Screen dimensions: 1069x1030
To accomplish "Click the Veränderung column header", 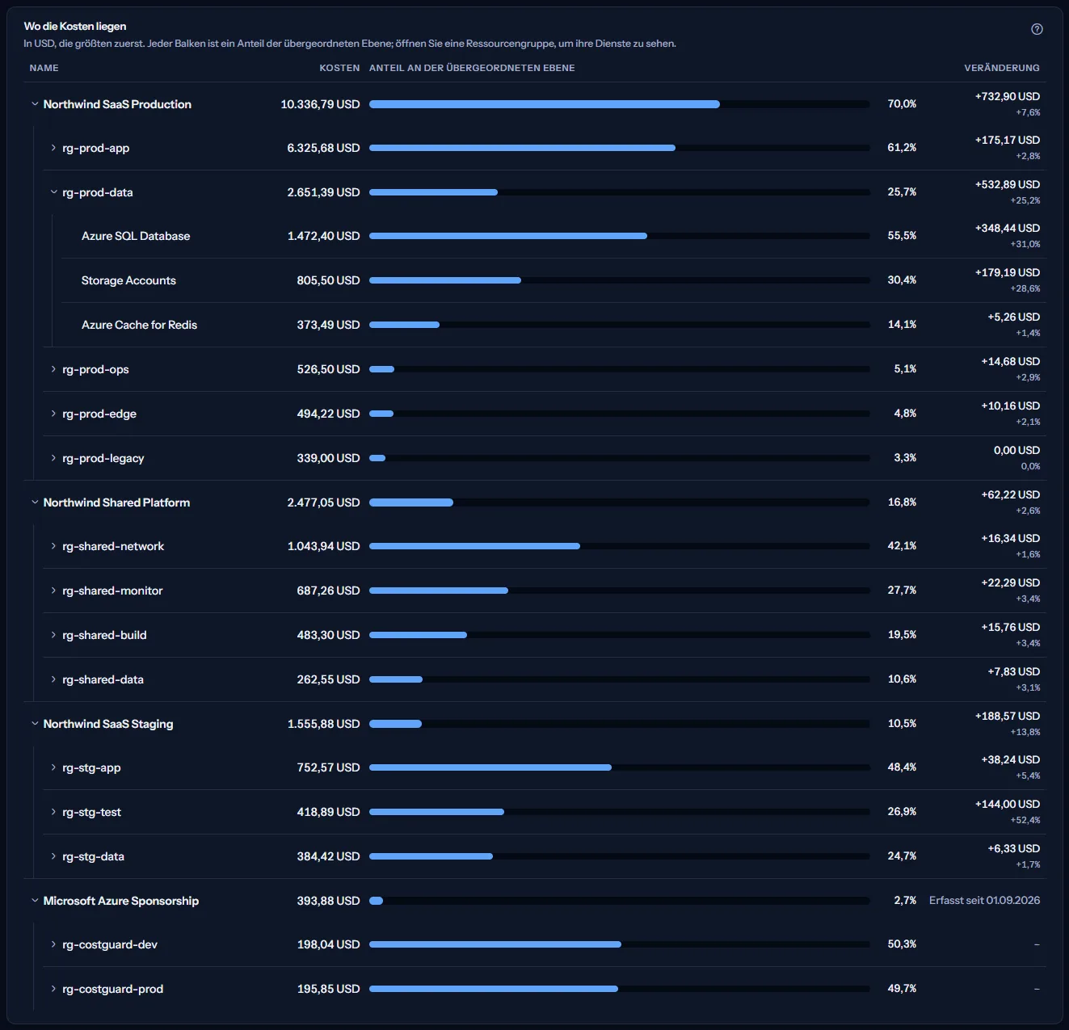I will coord(1002,68).
